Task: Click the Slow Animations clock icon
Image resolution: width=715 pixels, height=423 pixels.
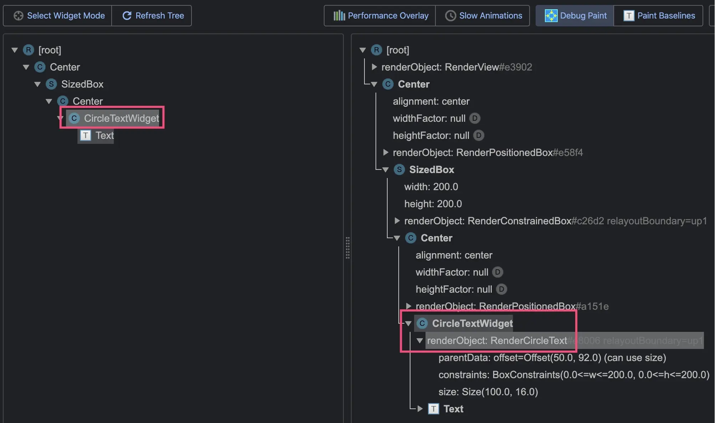Action: point(450,16)
